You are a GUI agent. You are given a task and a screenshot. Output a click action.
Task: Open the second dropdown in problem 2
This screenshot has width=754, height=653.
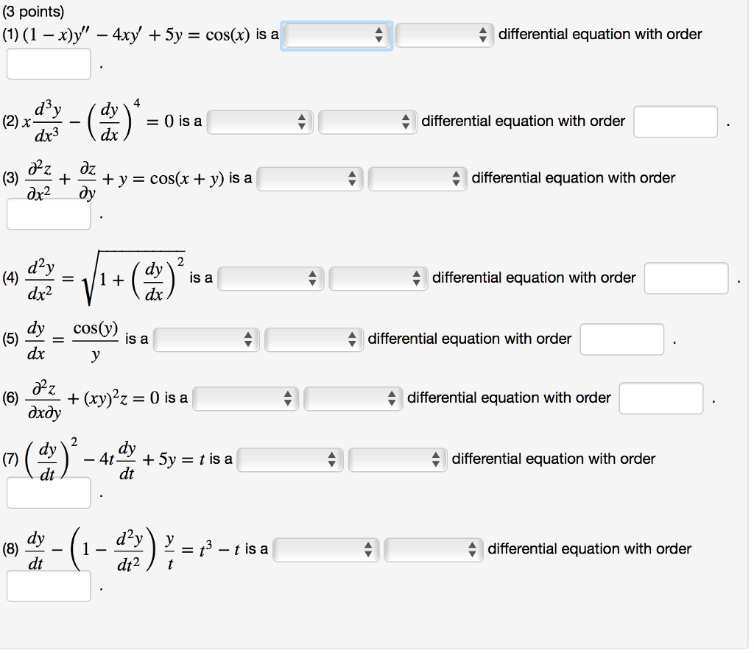(x=367, y=121)
